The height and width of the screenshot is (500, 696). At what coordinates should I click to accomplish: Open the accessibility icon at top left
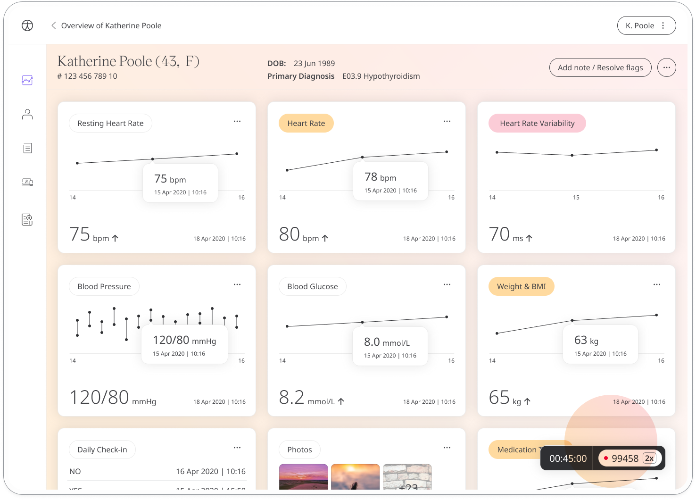pos(27,25)
